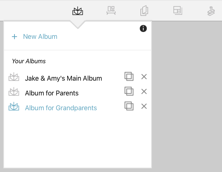Image resolution: width=222 pixels, height=172 pixels.
Task: Delete Jake & Amy's Main Album
Action: 144,77
